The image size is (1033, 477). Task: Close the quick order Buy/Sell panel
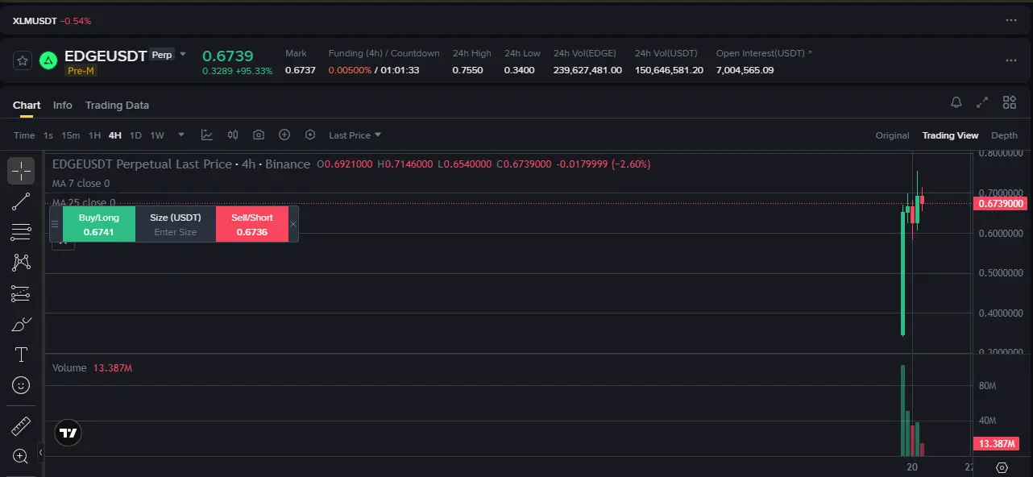(293, 224)
